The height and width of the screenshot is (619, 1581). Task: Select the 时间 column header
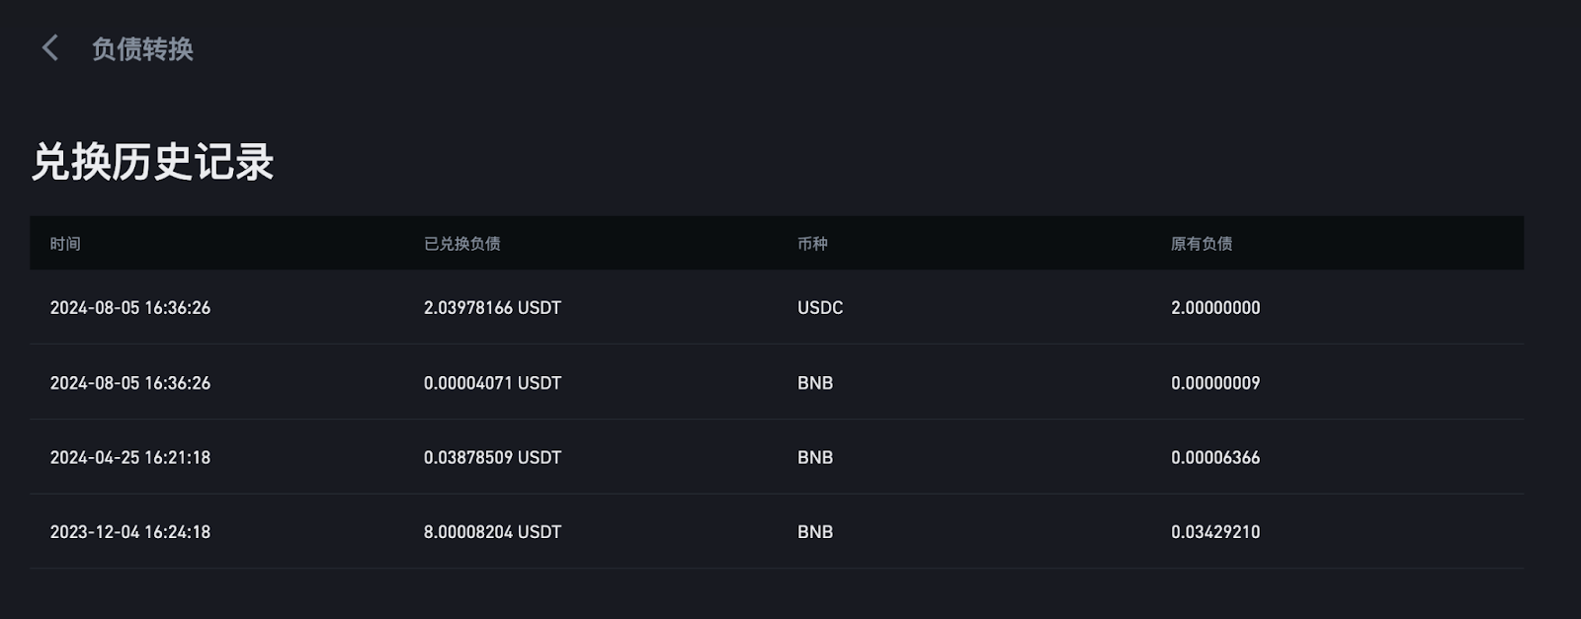coord(65,244)
